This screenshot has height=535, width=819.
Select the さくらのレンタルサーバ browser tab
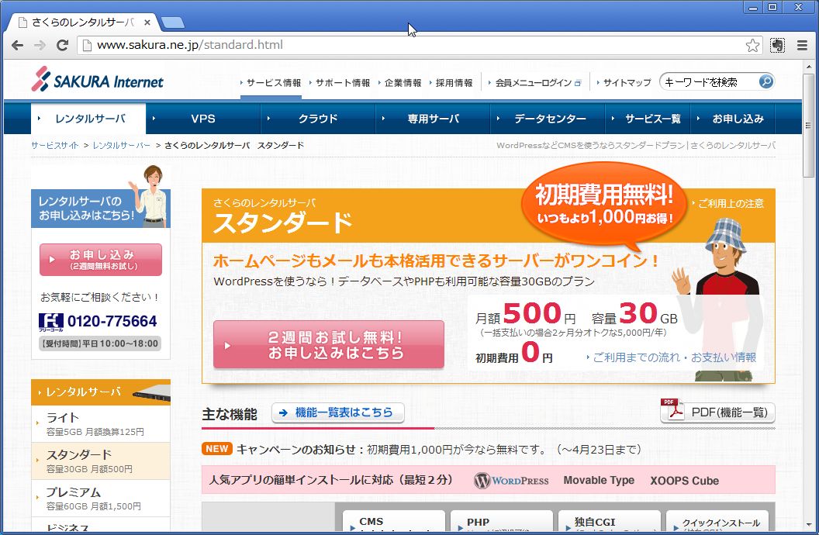tap(84, 22)
